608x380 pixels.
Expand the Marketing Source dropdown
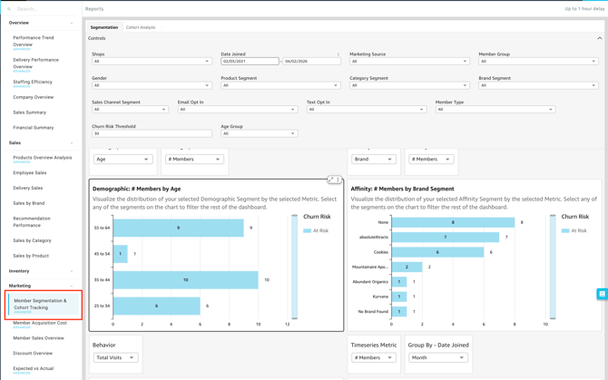point(409,62)
